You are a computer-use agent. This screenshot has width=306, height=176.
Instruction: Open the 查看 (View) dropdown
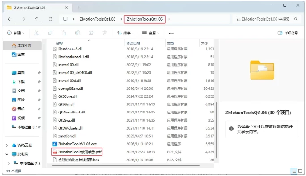pos(151,33)
